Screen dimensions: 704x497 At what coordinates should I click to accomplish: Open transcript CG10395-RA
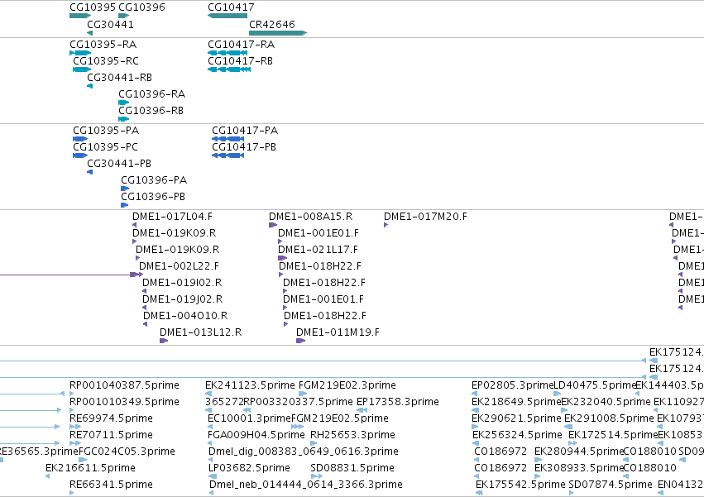103,45
